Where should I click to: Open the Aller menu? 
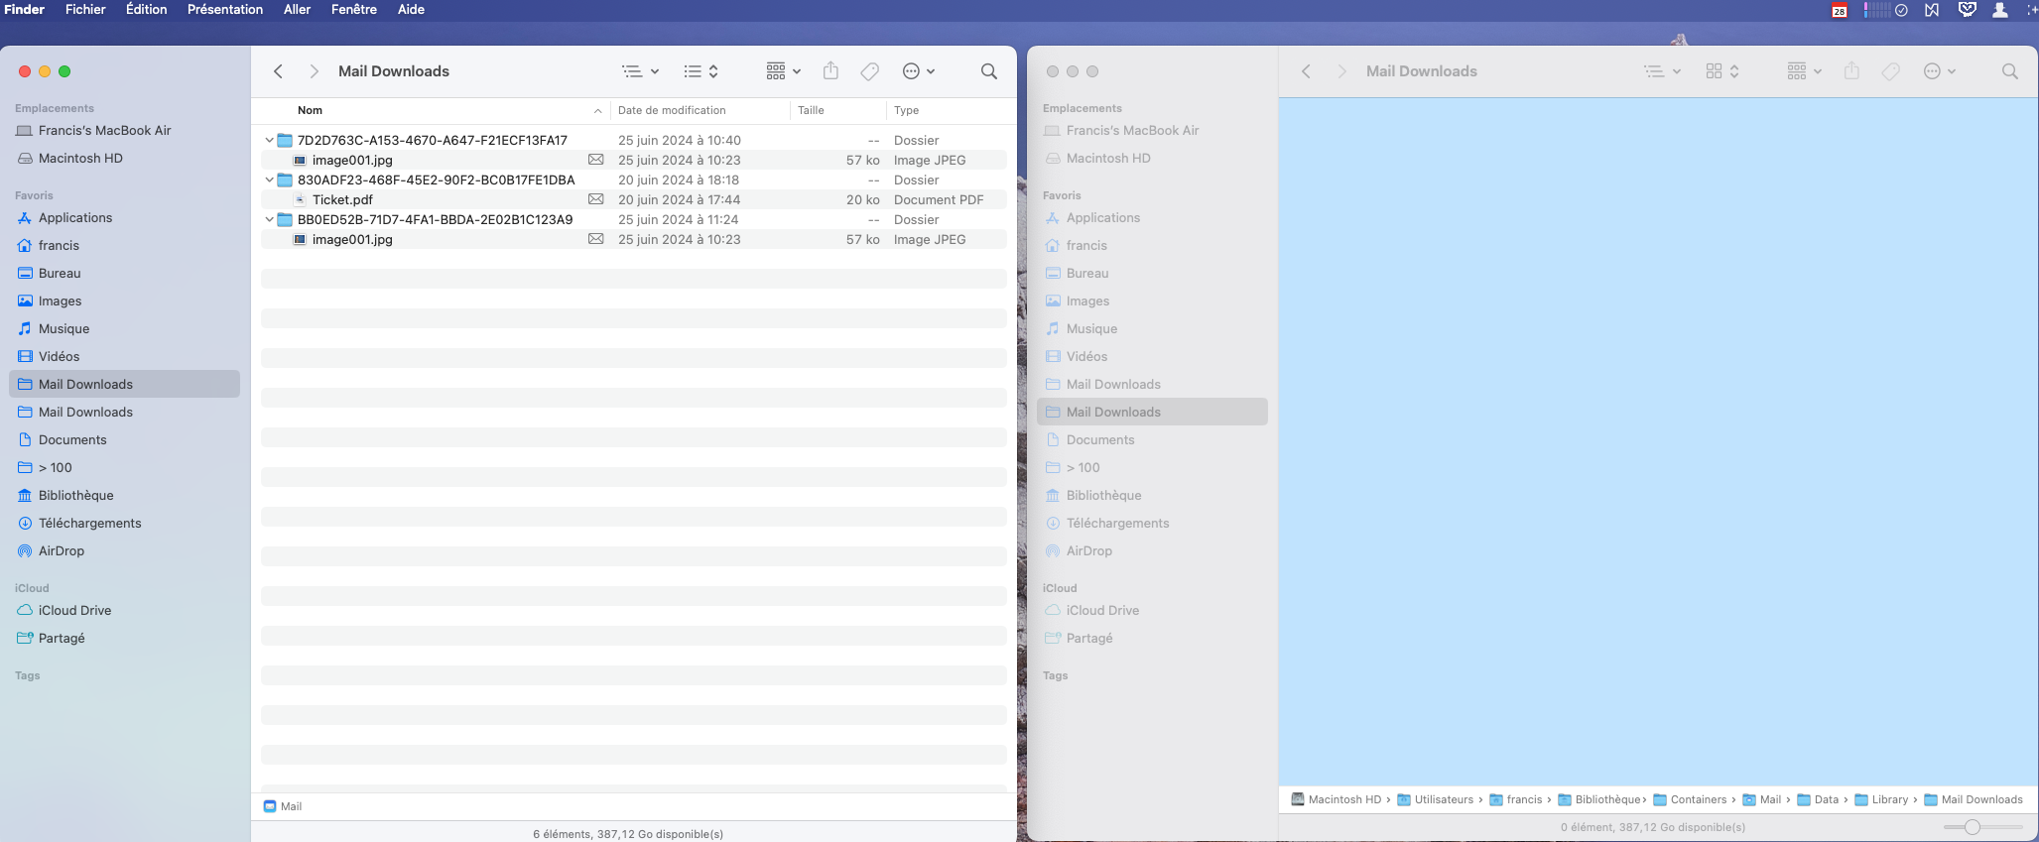point(297,10)
